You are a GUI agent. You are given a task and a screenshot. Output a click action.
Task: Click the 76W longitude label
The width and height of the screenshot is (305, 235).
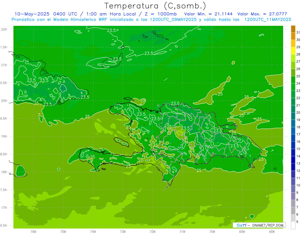click(33, 232)
